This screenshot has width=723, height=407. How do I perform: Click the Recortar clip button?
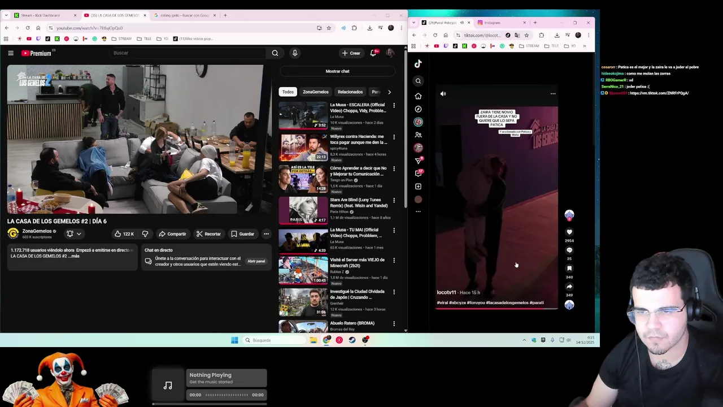208,234
